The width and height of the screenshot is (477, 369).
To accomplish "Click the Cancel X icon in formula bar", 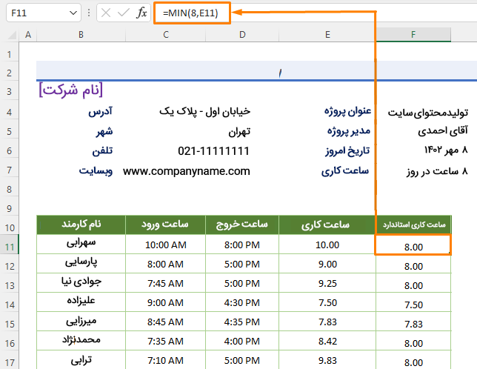I will (x=106, y=13).
